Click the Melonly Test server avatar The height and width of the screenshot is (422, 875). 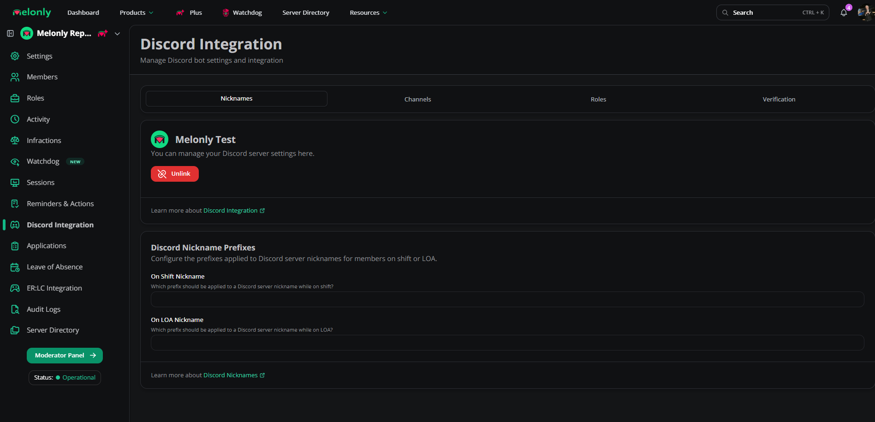160,139
